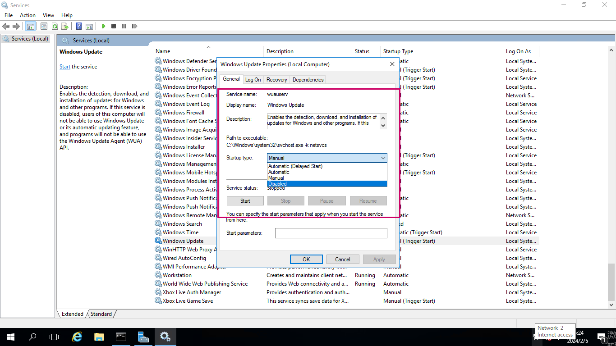Switch to the Log On tab
The image size is (616, 346).
pyautogui.click(x=253, y=80)
